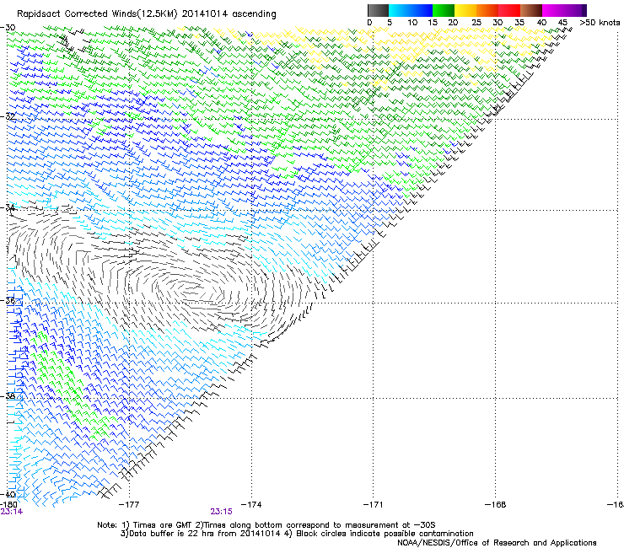Click the purple time stamp '23:15'
The width and height of the screenshot is (624, 548).
point(221,512)
